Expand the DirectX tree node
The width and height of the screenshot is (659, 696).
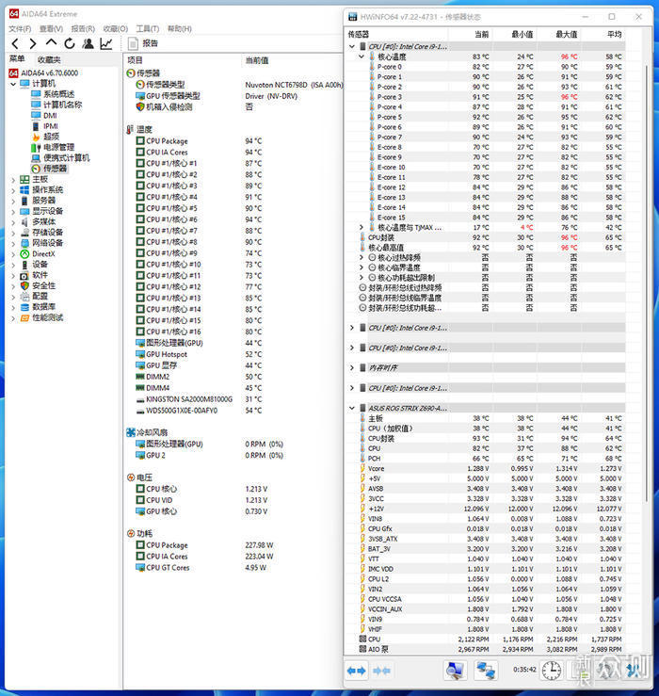13,254
